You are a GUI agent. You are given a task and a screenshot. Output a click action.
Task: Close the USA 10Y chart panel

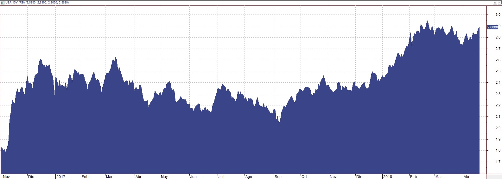(x=499, y=3)
